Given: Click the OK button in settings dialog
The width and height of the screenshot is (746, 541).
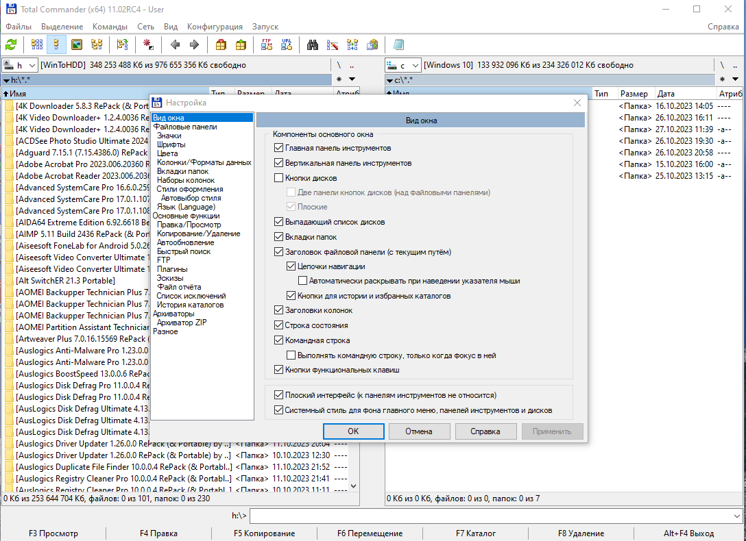Looking at the screenshot, I should pos(353,431).
